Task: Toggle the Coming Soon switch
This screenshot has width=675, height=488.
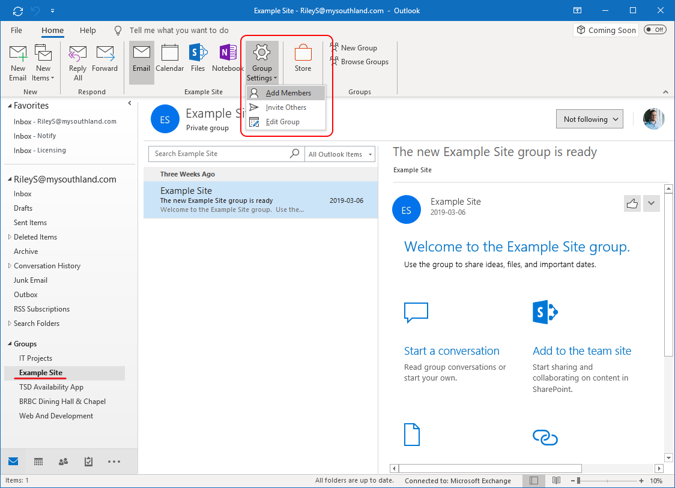Action: click(x=655, y=30)
